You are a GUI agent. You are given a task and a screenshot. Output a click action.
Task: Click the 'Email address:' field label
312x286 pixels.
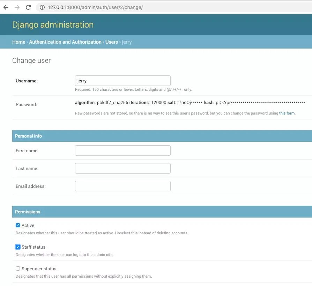tap(31, 186)
